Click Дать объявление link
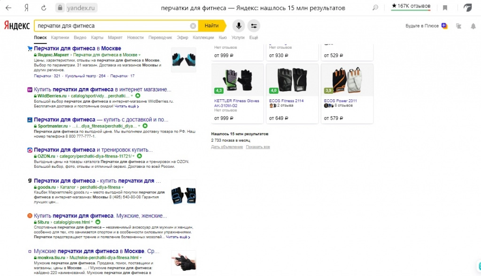This screenshot has width=481, height=276. pyautogui.click(x=227, y=147)
